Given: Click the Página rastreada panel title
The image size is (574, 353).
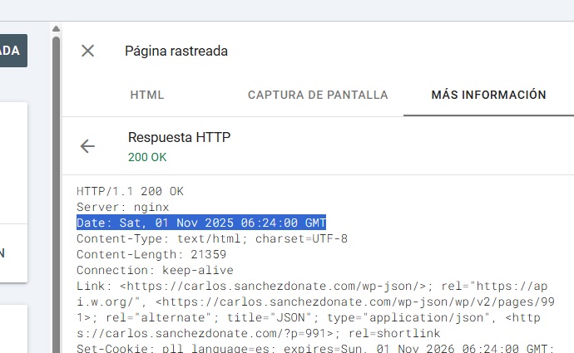Looking at the screenshot, I should click(176, 51).
